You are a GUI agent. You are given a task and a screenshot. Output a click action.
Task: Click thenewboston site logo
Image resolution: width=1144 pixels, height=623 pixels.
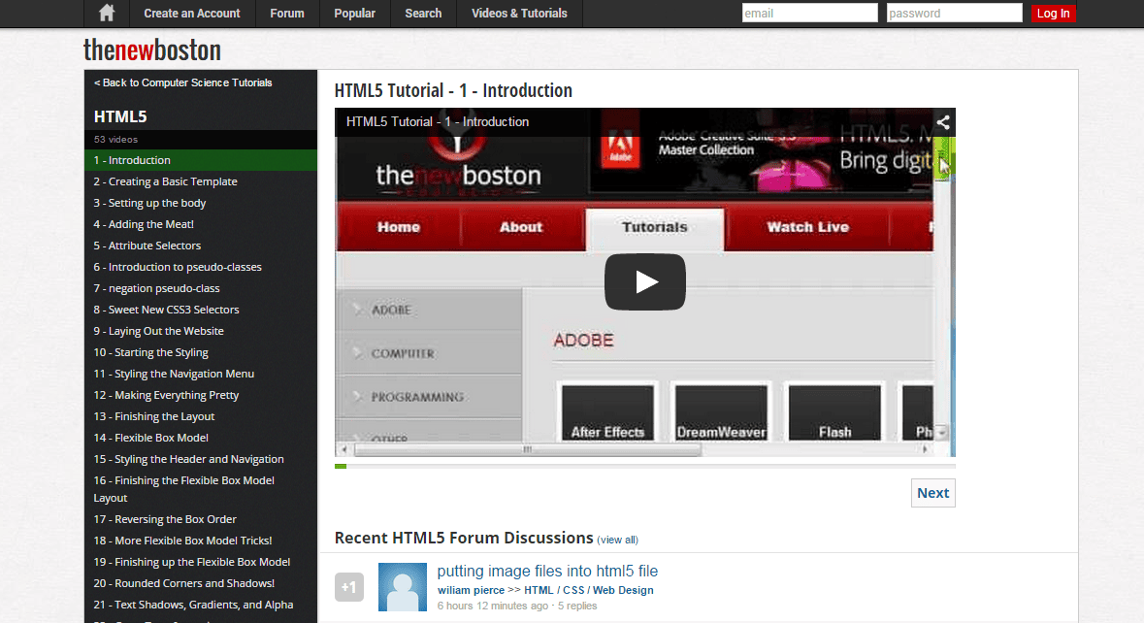coord(151,49)
